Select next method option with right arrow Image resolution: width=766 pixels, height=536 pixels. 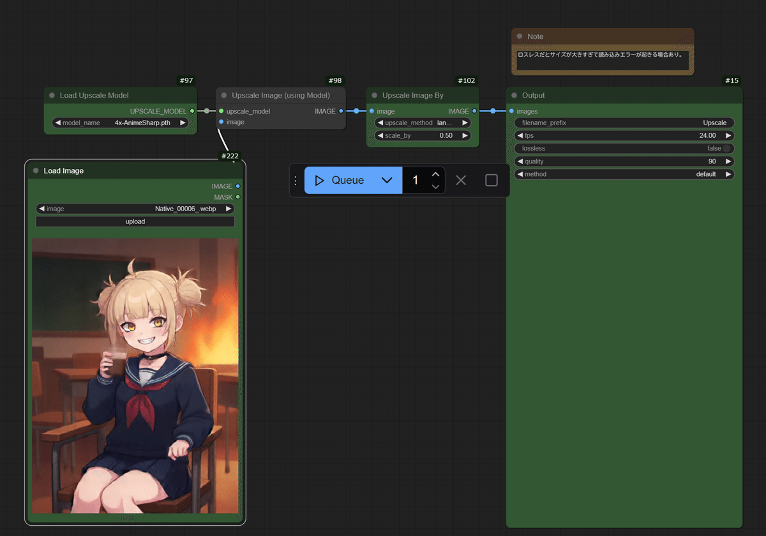coord(728,174)
